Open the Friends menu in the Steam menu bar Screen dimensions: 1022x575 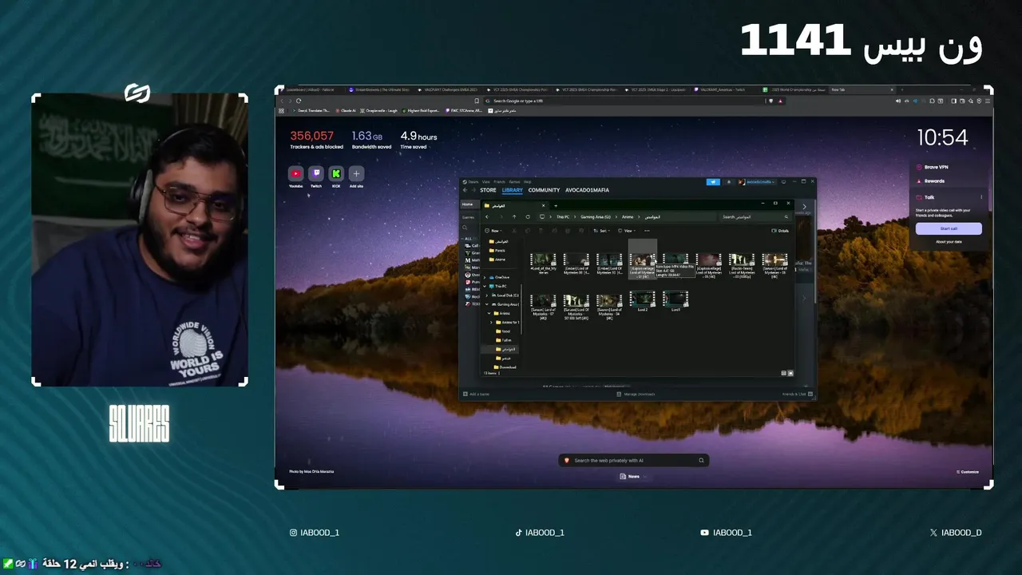499,182
